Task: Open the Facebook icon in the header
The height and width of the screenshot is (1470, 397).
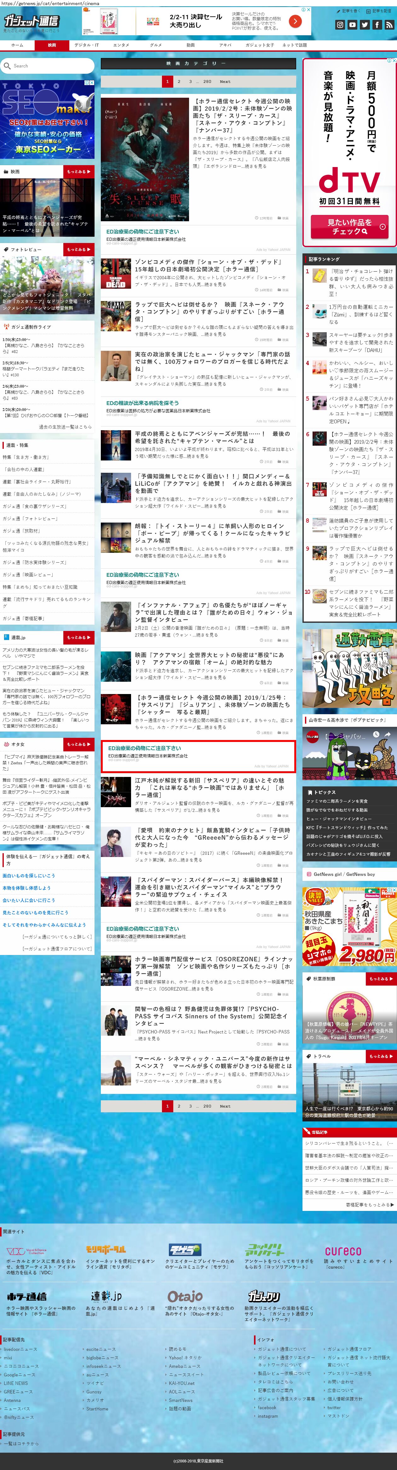Action: 377,25
